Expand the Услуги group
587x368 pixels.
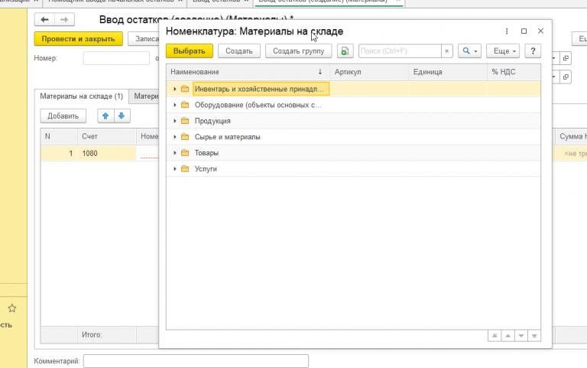(x=175, y=168)
